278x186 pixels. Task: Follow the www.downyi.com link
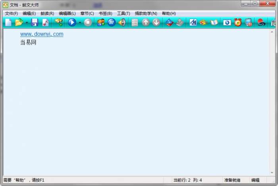(x=42, y=34)
